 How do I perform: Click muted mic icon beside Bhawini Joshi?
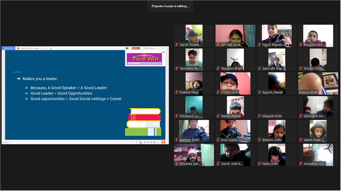click(x=259, y=140)
